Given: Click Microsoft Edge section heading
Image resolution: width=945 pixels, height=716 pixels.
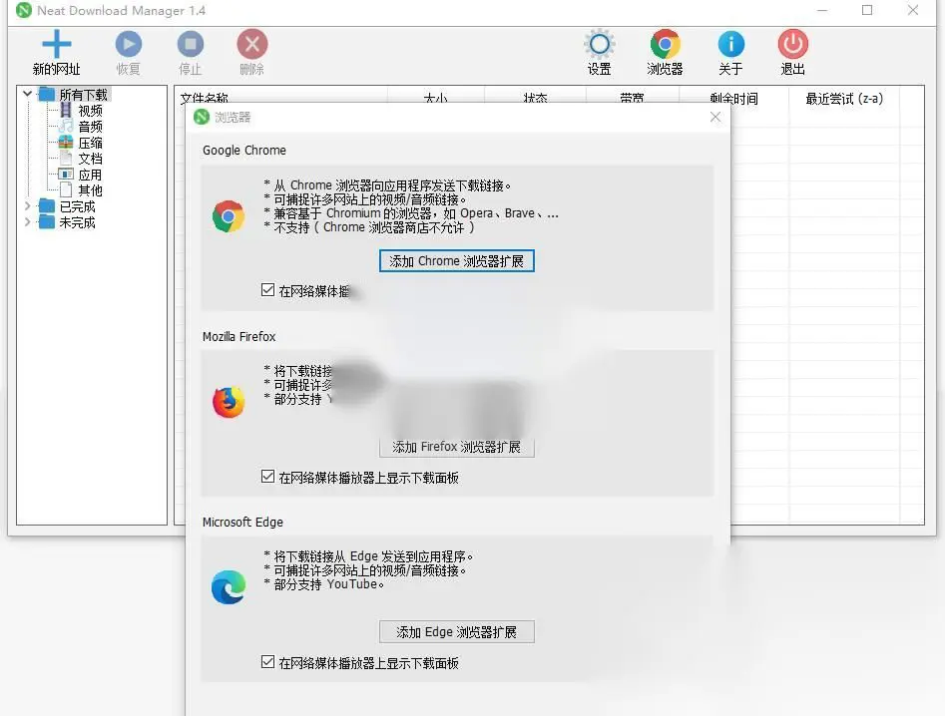Looking at the screenshot, I should point(242,523).
